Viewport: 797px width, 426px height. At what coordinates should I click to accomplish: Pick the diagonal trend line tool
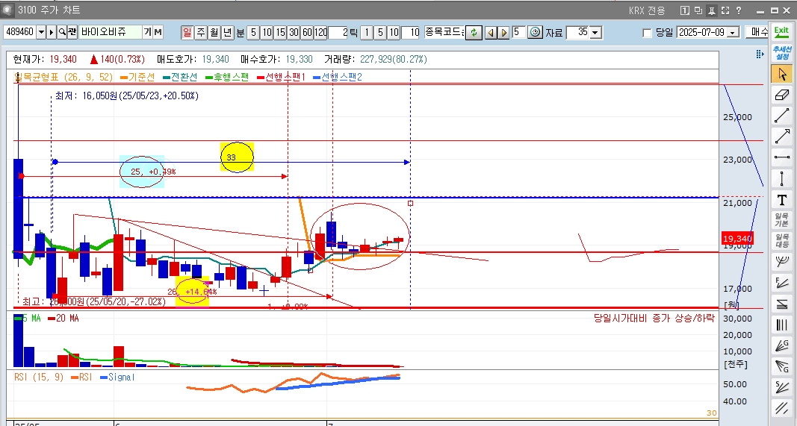tap(782, 116)
